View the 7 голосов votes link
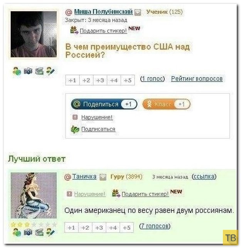241x248 pixels. [x=155, y=226]
